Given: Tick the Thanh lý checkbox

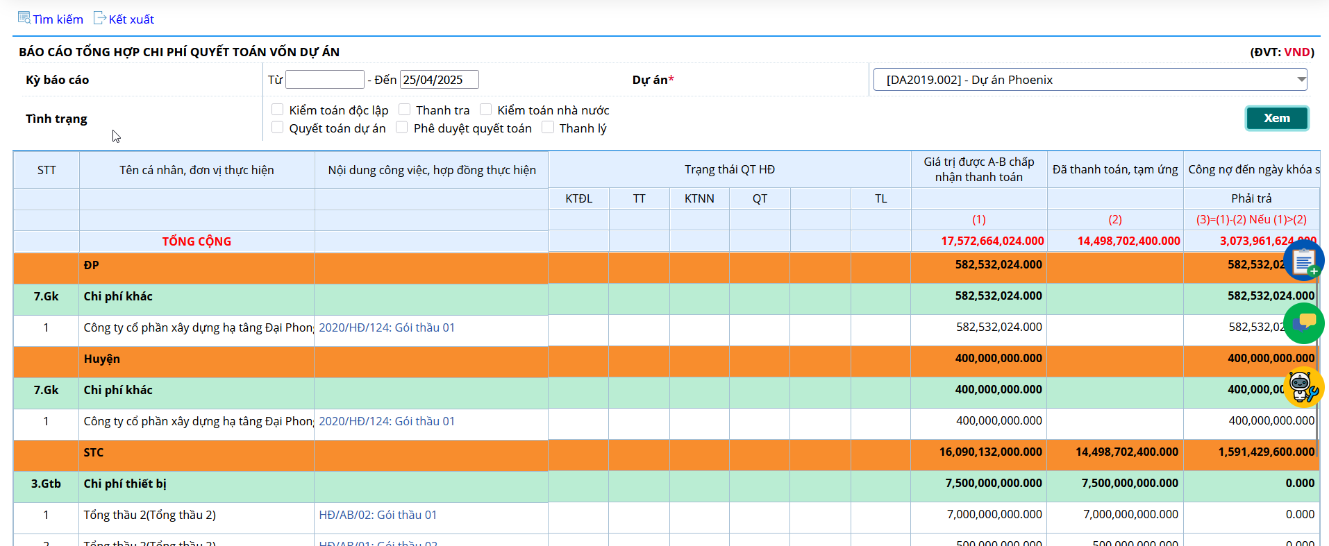Looking at the screenshot, I should [548, 128].
